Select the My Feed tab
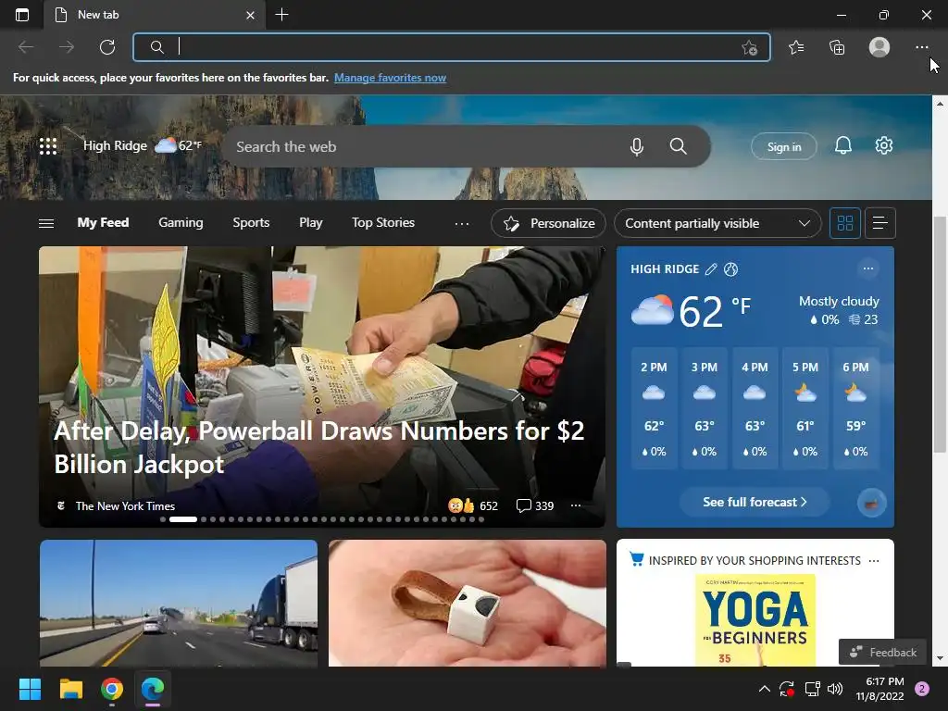The width and height of the screenshot is (948, 711). [103, 222]
